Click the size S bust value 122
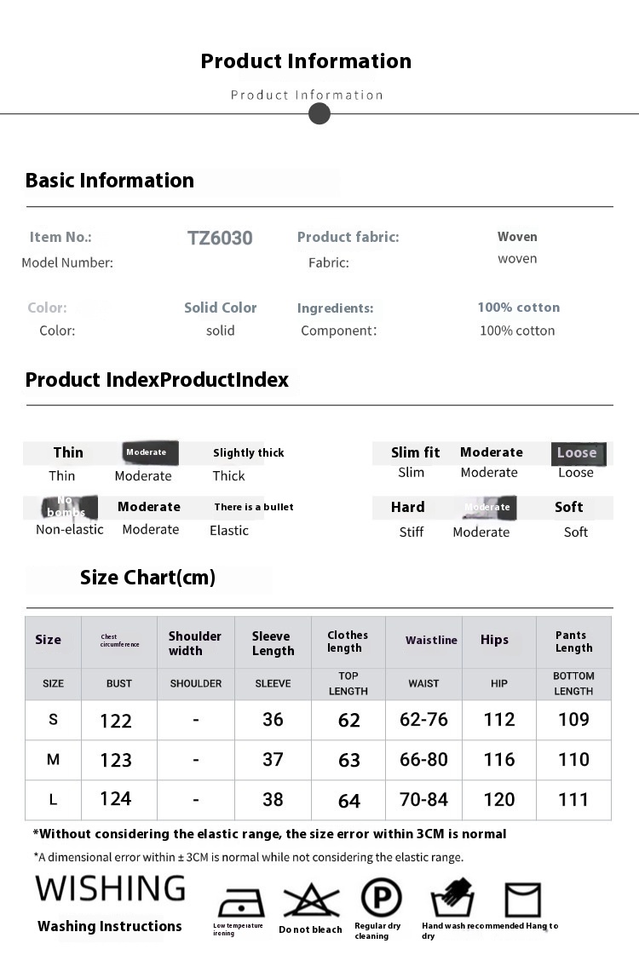Screen dimensions: 639x955 point(116,721)
